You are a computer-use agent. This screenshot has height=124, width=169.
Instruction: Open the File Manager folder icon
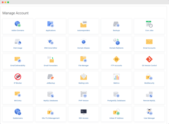[84, 59]
